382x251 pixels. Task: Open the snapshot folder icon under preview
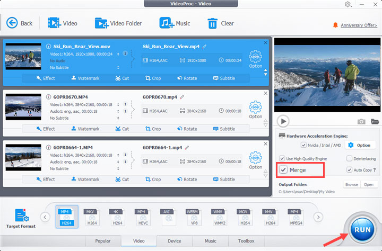click(375, 121)
